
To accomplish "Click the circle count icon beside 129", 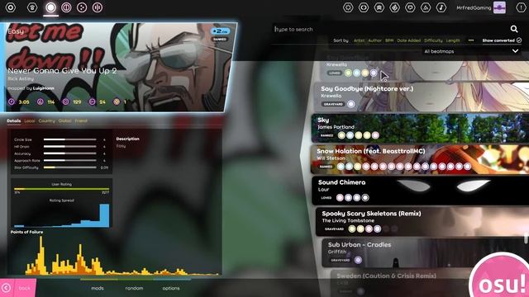I will [x=65, y=101].
